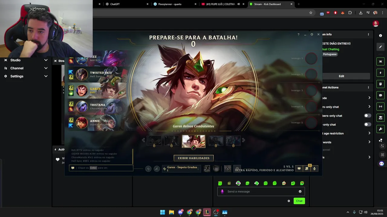Image resolution: width=387 pixels, height=217 pixels.
Task: Open followers-only chat chevron
Action: (369, 107)
